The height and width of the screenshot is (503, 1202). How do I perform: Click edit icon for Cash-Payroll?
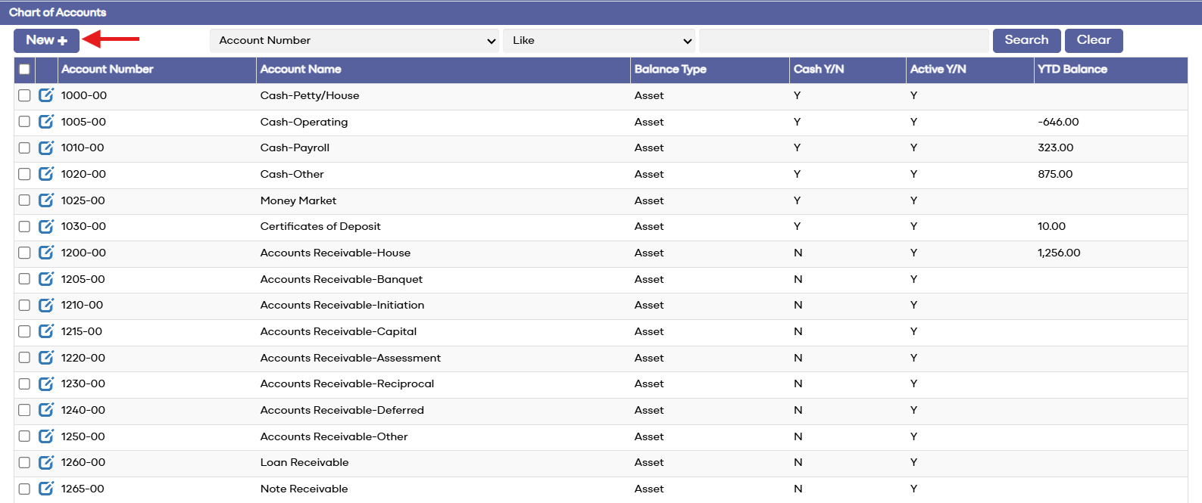tap(46, 147)
